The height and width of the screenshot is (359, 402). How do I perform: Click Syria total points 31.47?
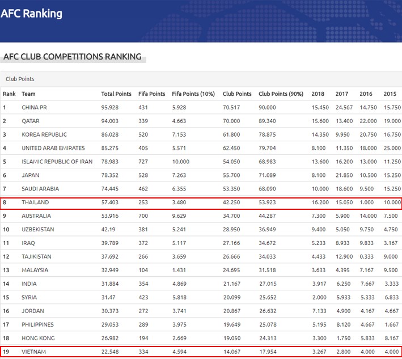[x=108, y=298]
